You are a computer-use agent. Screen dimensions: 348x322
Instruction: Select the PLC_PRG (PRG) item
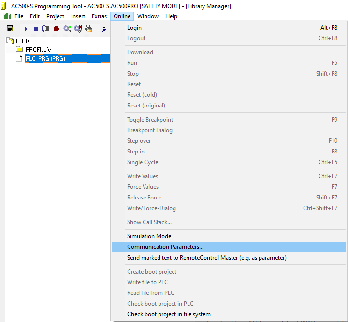45,59
